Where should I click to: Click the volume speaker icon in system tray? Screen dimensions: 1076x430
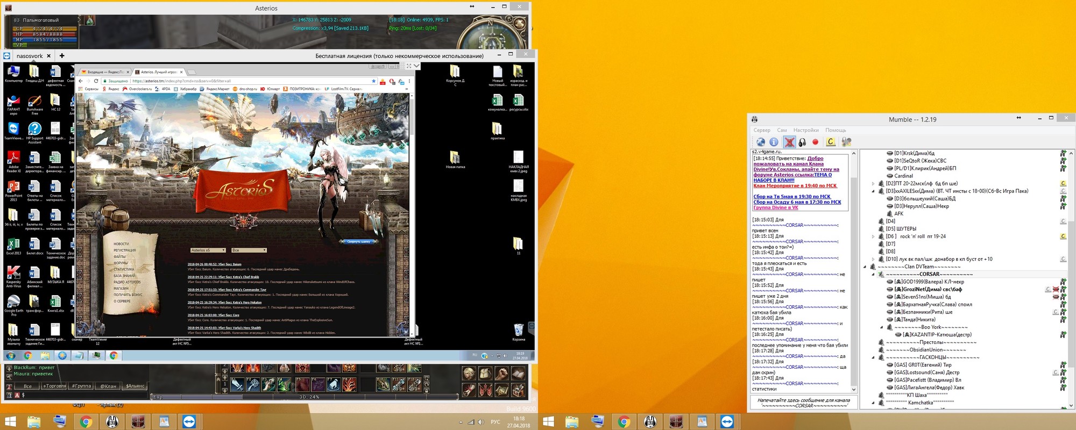(x=480, y=422)
